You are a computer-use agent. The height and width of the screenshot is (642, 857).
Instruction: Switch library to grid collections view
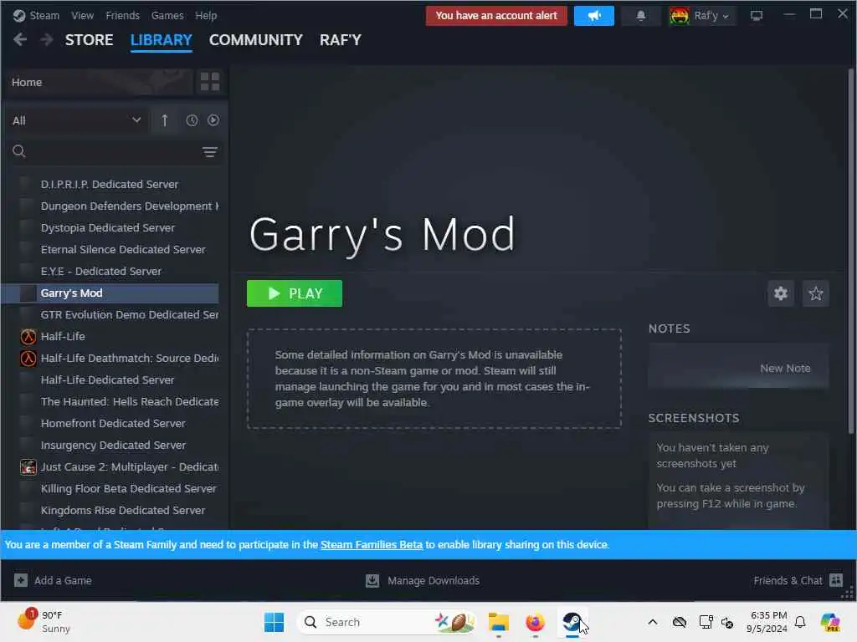tap(210, 82)
